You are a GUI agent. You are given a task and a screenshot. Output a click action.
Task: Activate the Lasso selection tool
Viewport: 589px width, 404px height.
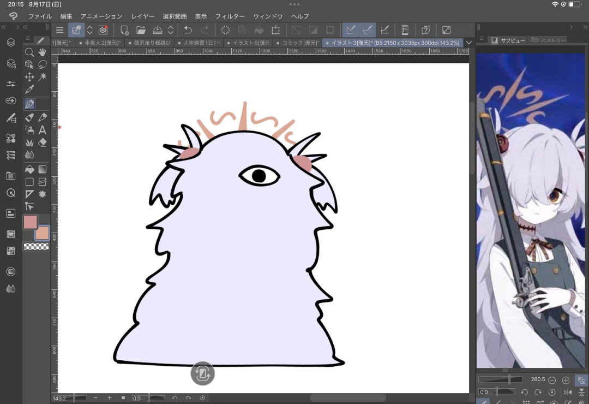[42, 64]
